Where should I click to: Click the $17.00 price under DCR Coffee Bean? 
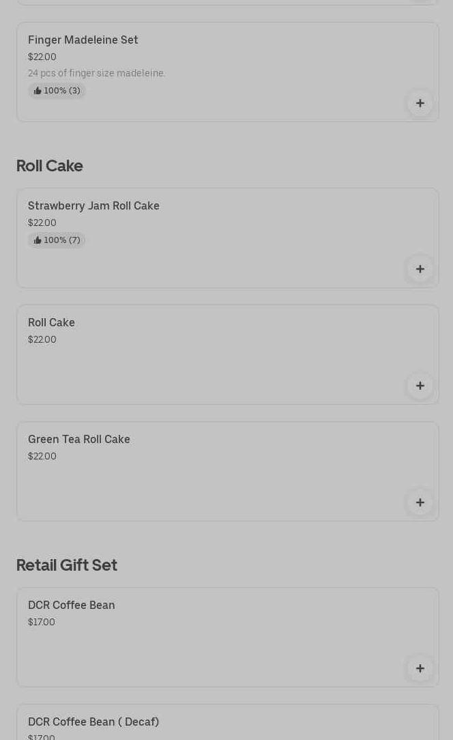coord(42,622)
